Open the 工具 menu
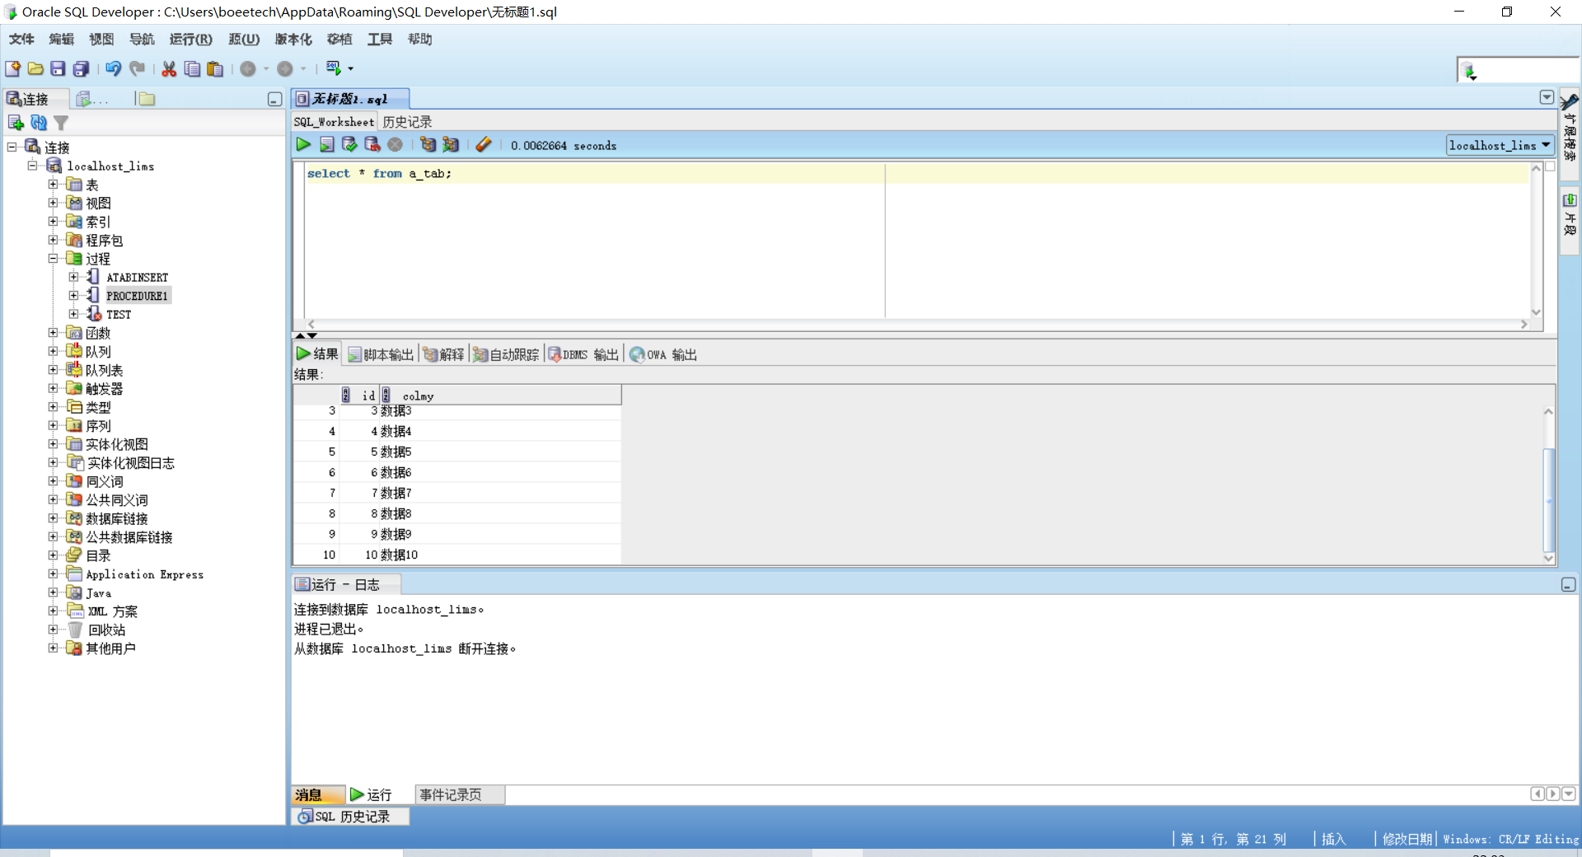 379,39
